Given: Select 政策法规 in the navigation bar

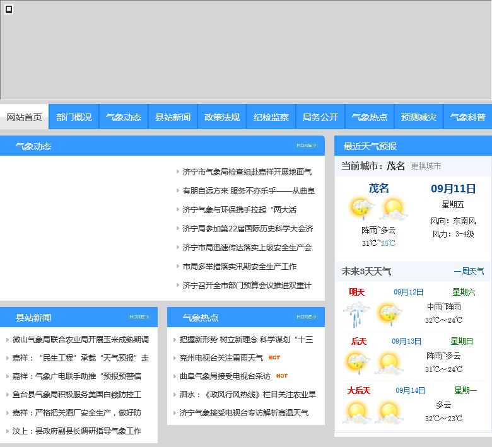Looking at the screenshot, I should click(222, 117).
